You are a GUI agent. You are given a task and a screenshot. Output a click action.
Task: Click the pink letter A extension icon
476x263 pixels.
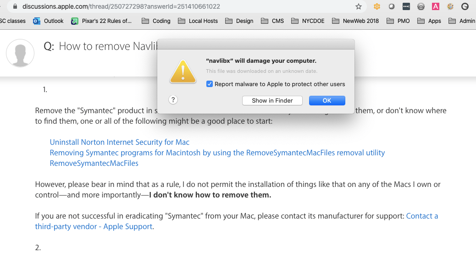[436, 6]
